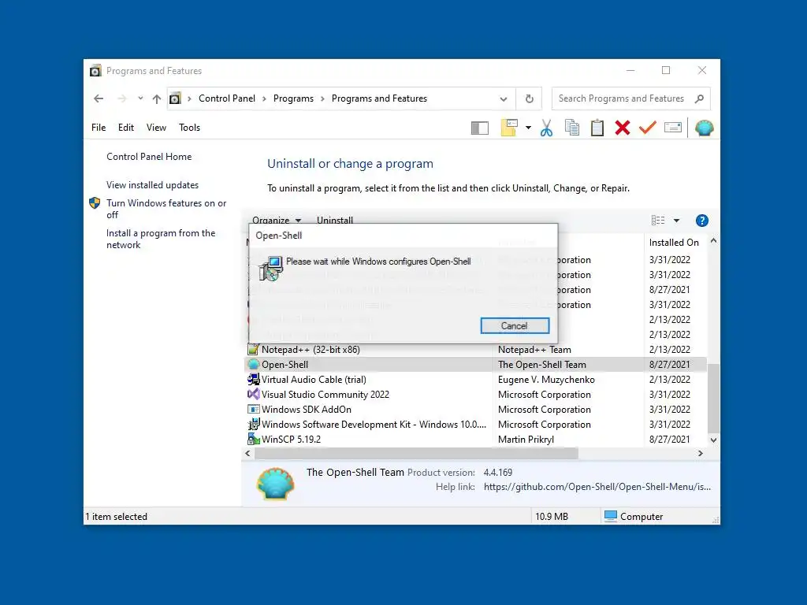Click the Programs and Features breadcrumb segment
This screenshot has height=605, width=807.
[379, 98]
